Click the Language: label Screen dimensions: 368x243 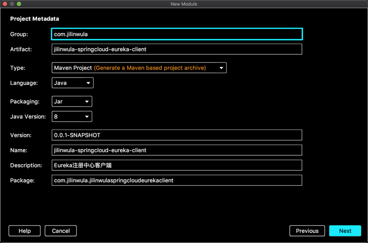point(24,83)
